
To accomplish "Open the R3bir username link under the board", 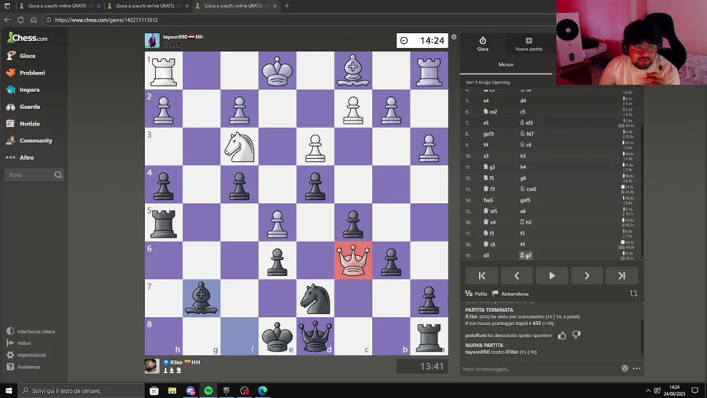I will pyautogui.click(x=176, y=363).
